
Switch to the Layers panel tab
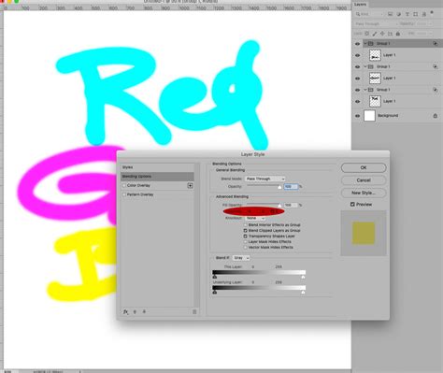360,5
